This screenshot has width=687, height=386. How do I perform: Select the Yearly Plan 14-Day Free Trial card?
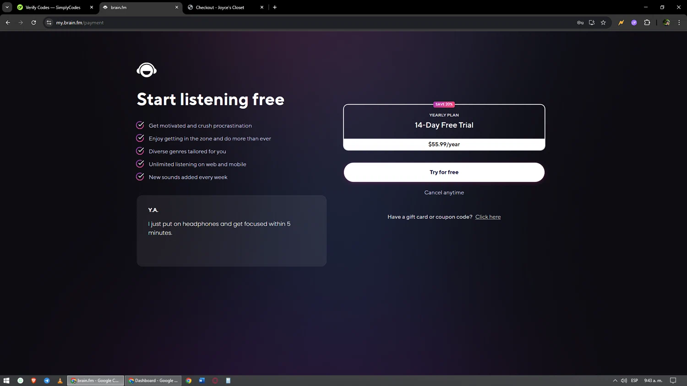click(x=444, y=127)
